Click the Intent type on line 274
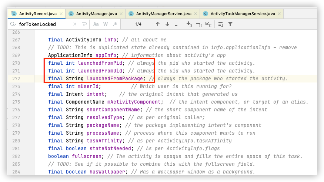This screenshot has width=324, height=182. pos(75,94)
